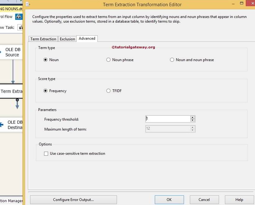Select Noun and noun phrase option

click(172, 60)
